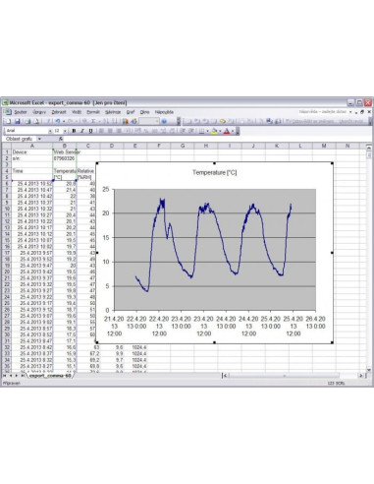Click the 25.4.2013 10:47 cell

[32, 190]
